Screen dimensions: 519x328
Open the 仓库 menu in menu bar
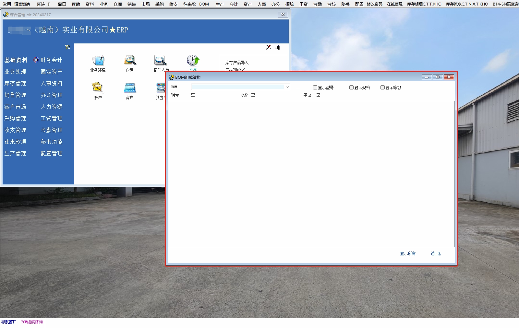coord(118,4)
